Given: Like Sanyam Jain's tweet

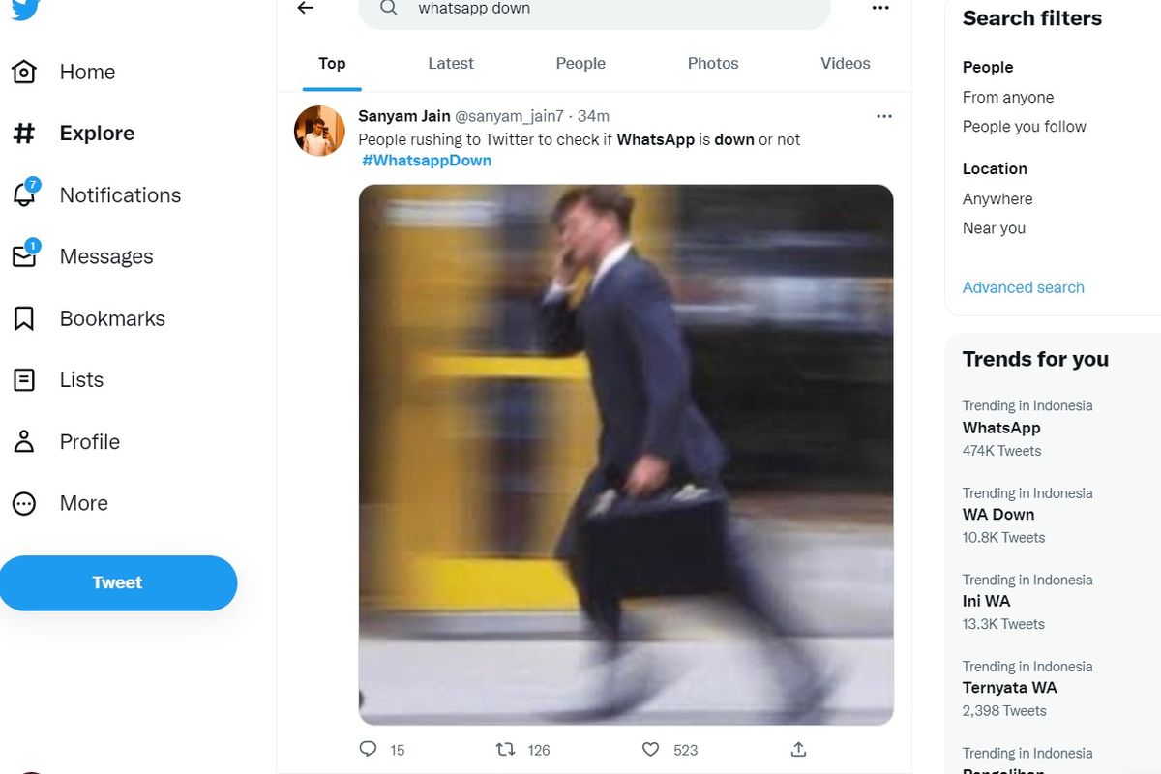Looking at the screenshot, I should pyautogui.click(x=649, y=749).
